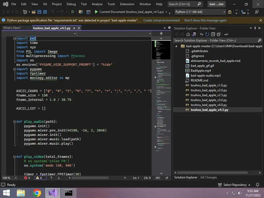This screenshot has height=198, width=264.
Task: Click the split editor icon above scrollbar
Action: 161,34
